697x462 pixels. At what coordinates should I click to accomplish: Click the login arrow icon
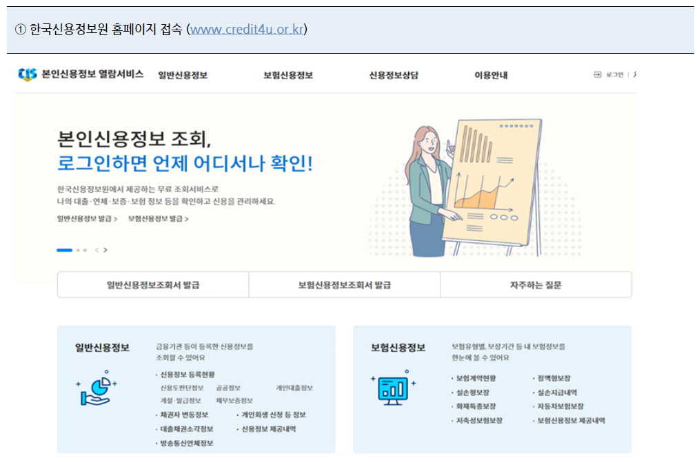click(x=598, y=74)
